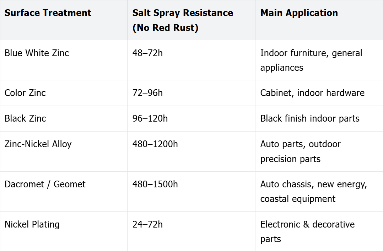This screenshot has width=383, height=251.
Task: Click the Indoor furniture, general appliances cell
Action: click(x=311, y=60)
